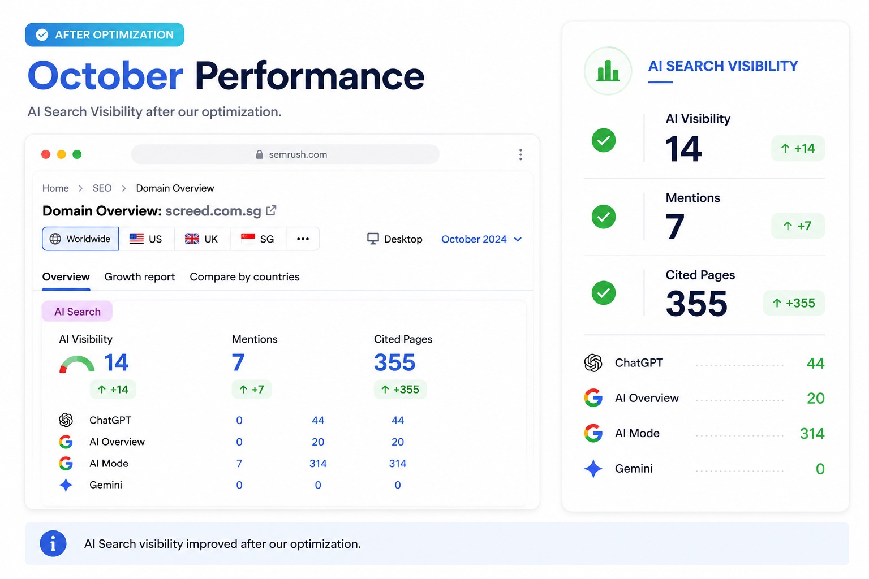Click the blue info icon in bottom banner
Screen dimensions: 869x579
pyautogui.click(x=53, y=543)
